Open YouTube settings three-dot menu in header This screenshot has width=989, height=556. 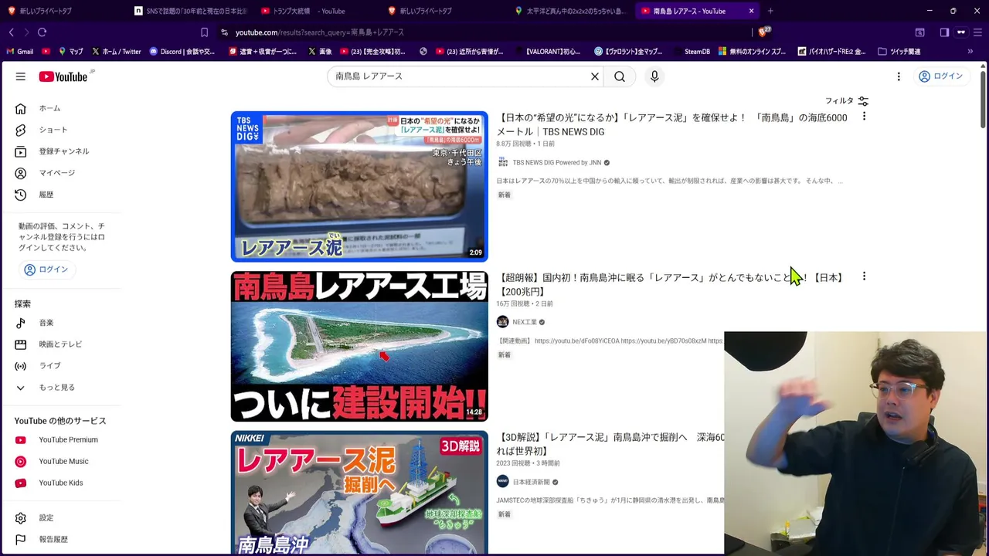point(899,76)
